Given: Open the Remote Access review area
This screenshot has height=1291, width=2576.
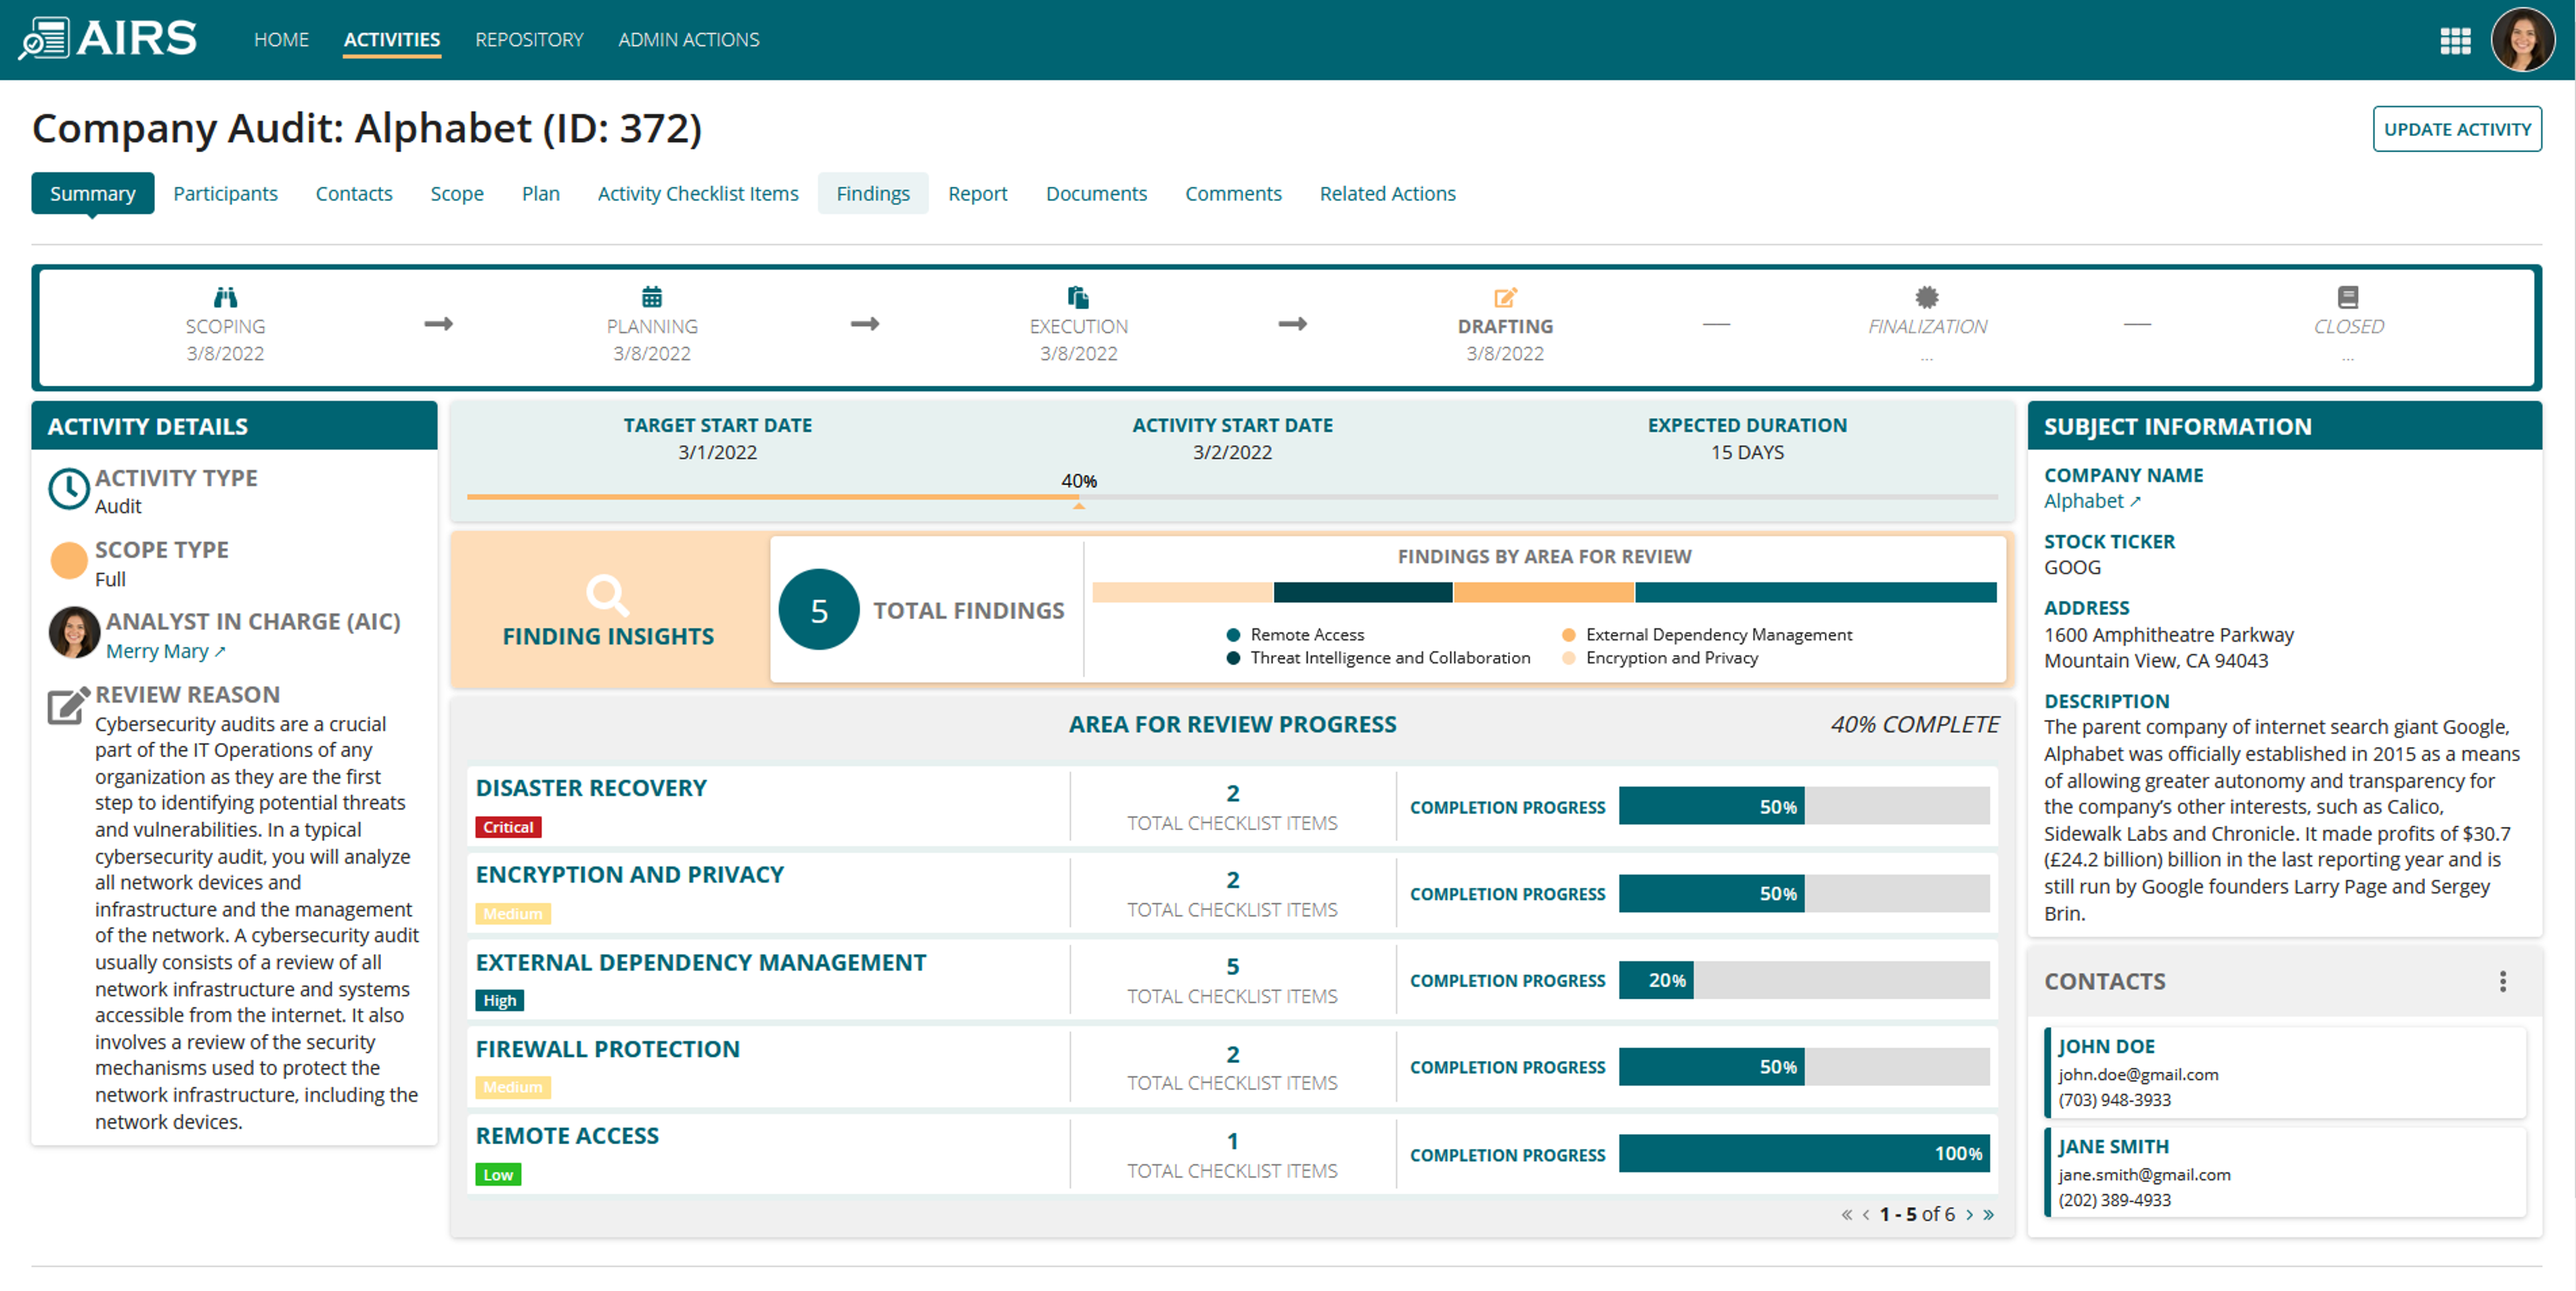Looking at the screenshot, I should 567,1137.
